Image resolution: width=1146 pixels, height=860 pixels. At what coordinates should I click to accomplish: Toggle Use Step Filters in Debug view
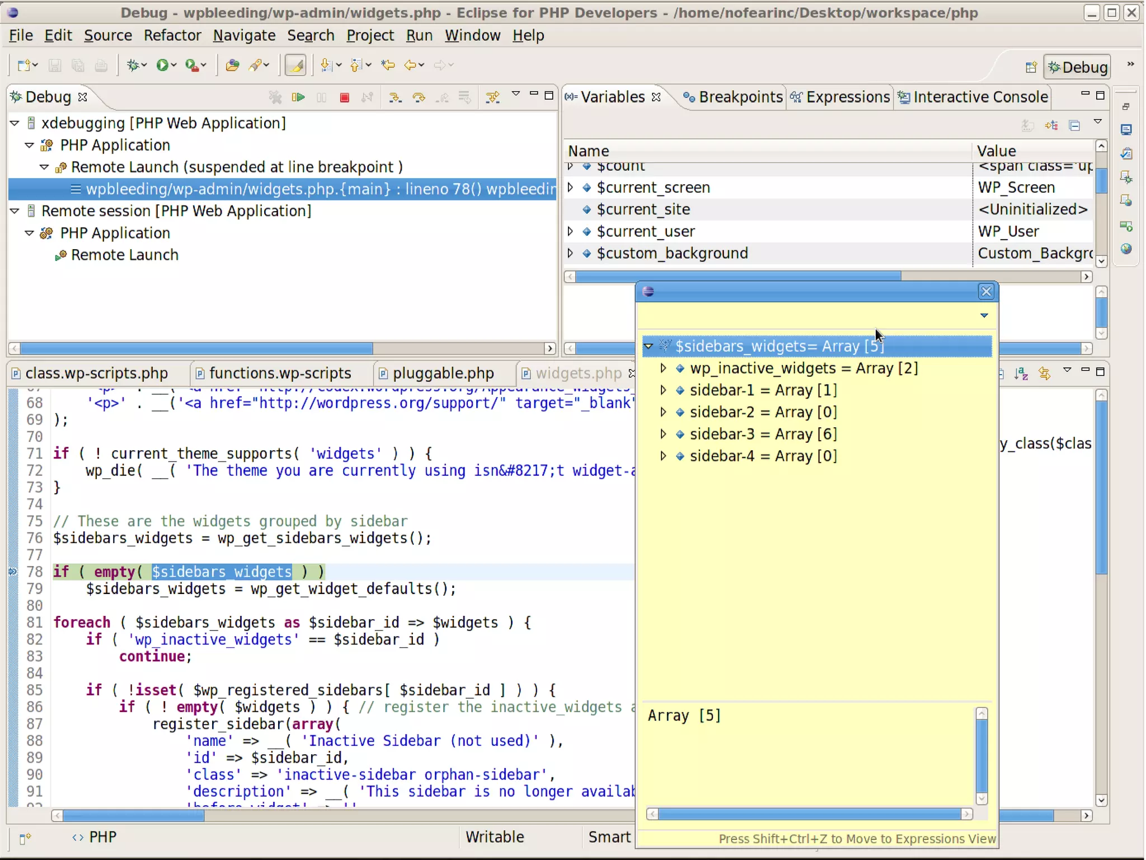[492, 98]
